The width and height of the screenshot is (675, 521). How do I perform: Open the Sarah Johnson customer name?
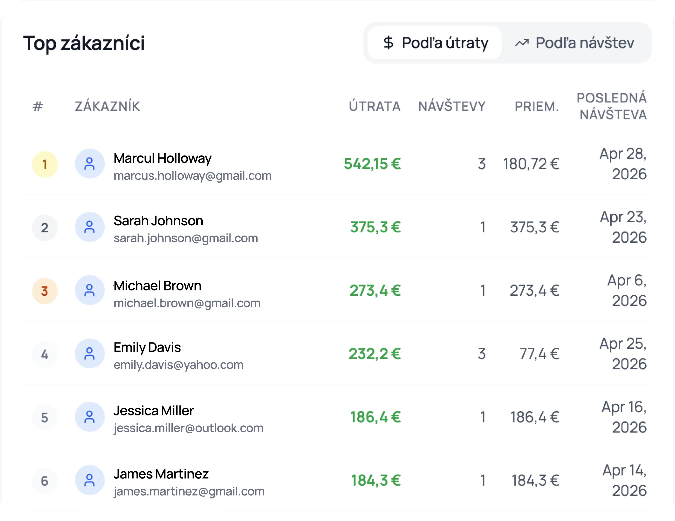pyautogui.click(x=158, y=221)
